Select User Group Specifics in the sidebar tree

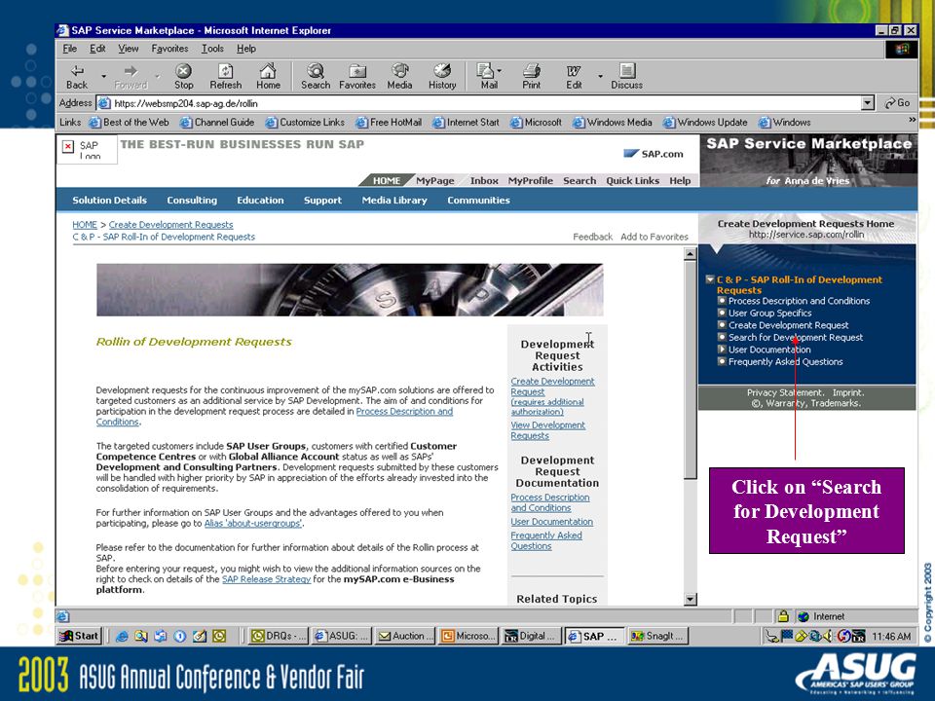point(769,313)
